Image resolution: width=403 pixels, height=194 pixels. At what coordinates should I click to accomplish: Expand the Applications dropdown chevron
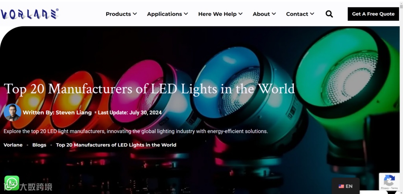coord(186,14)
